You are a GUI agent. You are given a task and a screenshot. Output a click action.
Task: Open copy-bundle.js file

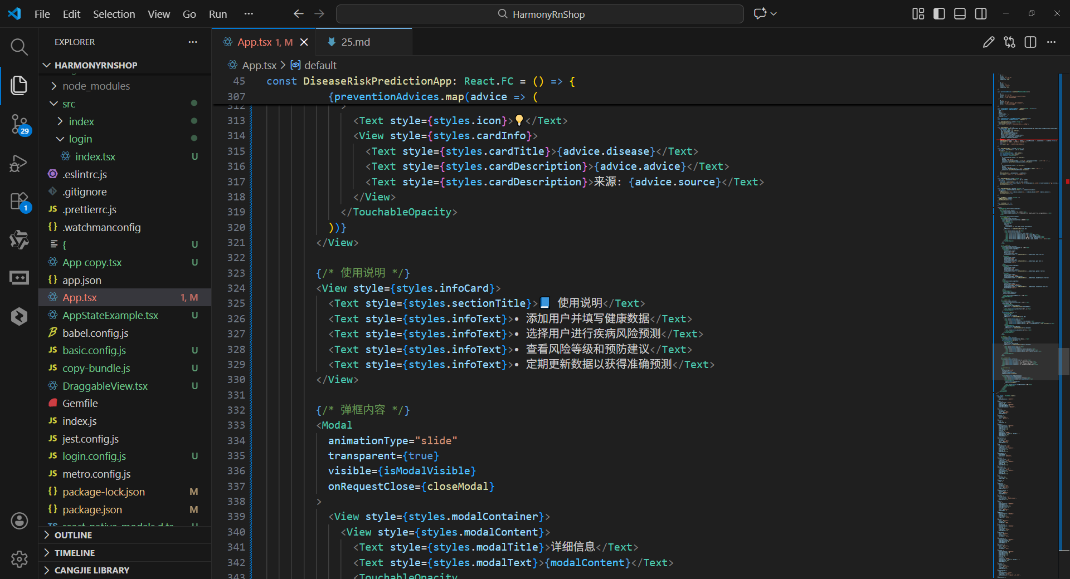(x=125, y=368)
